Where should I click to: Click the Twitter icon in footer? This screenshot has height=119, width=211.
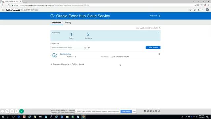[x=150, y=111]
